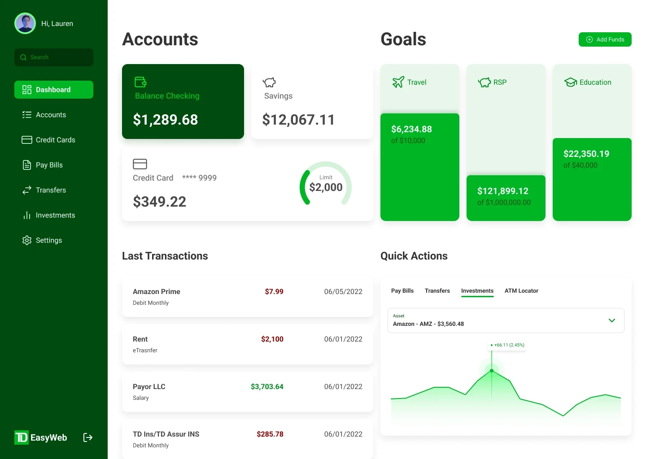Open the Amazon Prime transaction row

[x=248, y=297]
